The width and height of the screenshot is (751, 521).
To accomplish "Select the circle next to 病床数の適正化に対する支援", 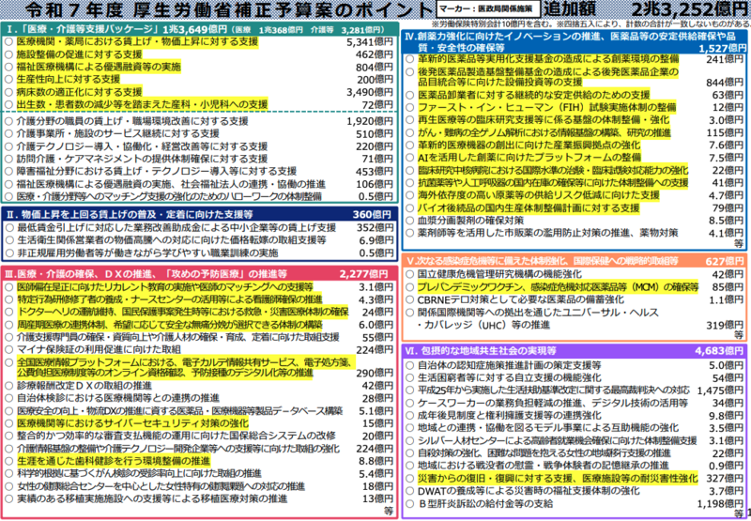I will (x=10, y=93).
